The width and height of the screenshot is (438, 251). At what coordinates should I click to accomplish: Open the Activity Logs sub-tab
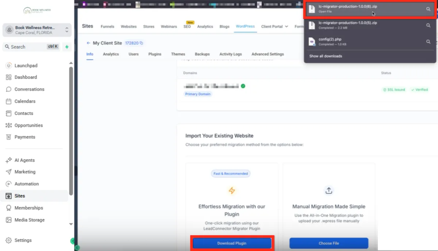click(231, 54)
